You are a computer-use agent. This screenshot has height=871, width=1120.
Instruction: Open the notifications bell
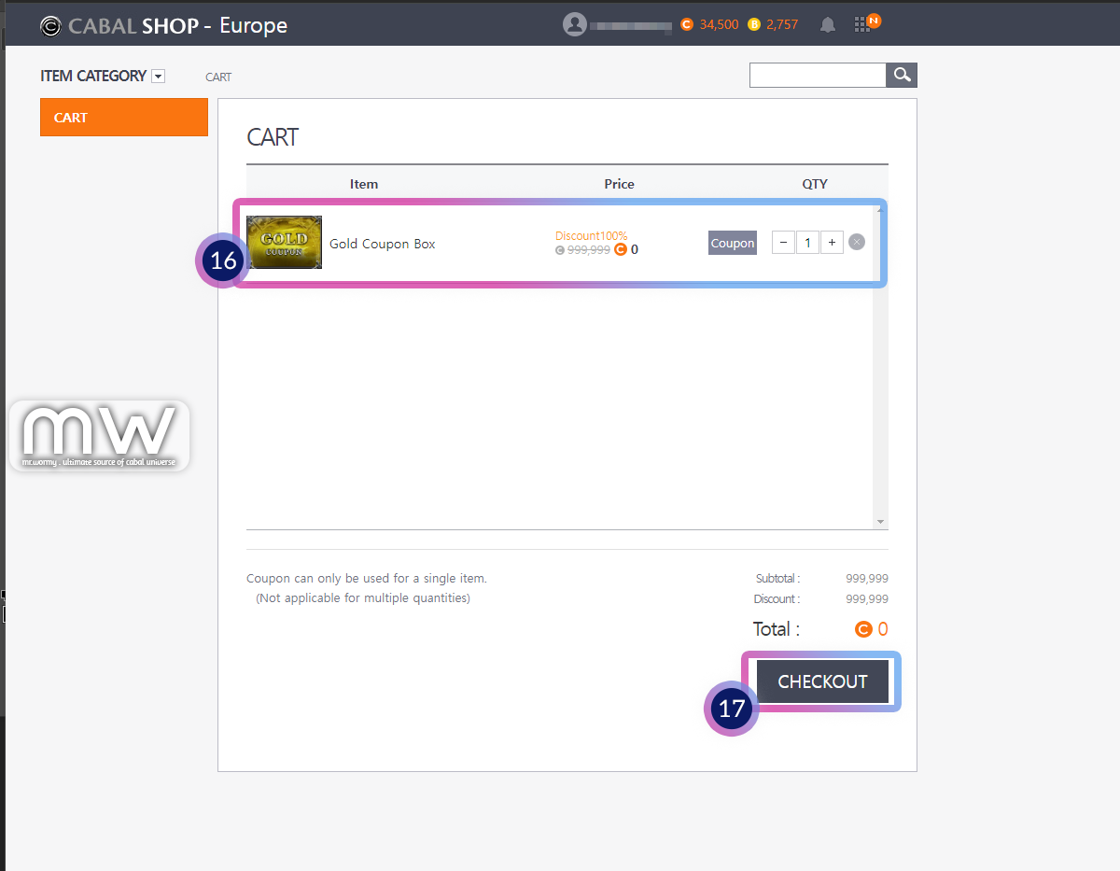[x=827, y=25]
